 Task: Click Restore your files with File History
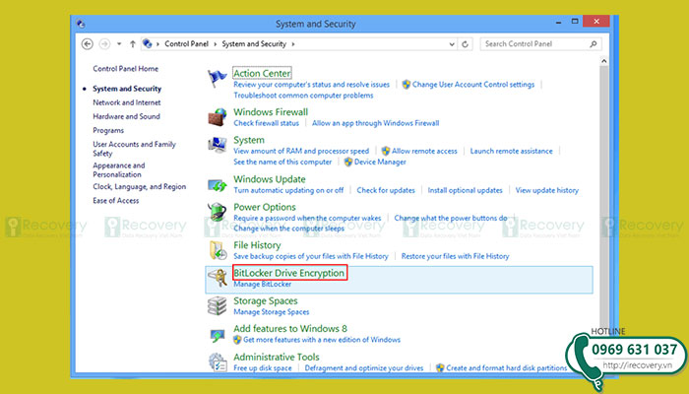point(455,256)
